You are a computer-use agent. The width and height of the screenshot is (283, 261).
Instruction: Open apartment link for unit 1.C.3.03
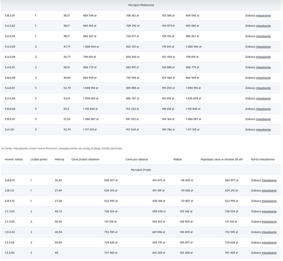[269, 222]
